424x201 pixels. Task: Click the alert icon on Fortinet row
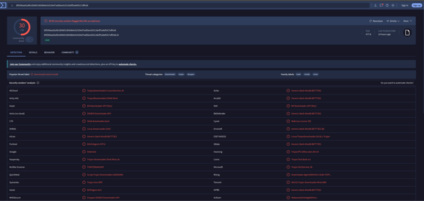(x=84, y=144)
